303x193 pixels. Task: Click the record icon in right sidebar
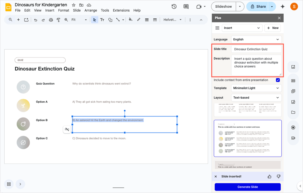293,128
